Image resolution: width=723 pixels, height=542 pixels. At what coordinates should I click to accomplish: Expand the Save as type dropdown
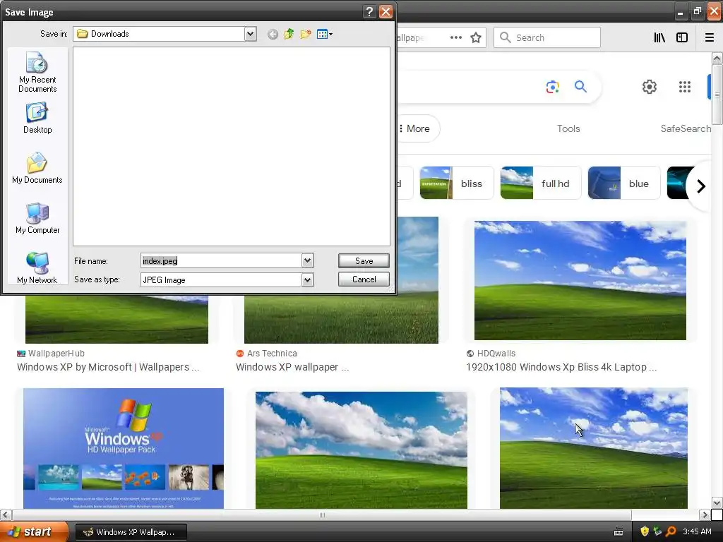click(307, 279)
